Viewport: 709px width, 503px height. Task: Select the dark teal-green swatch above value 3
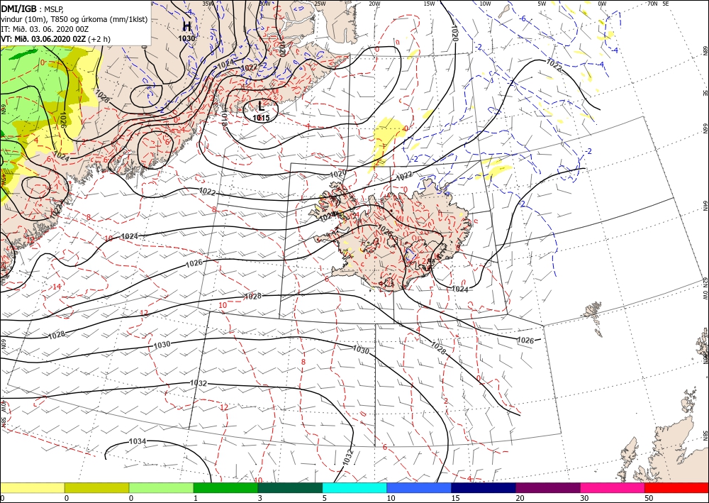click(x=290, y=487)
